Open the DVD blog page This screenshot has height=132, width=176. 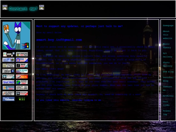(168, 72)
